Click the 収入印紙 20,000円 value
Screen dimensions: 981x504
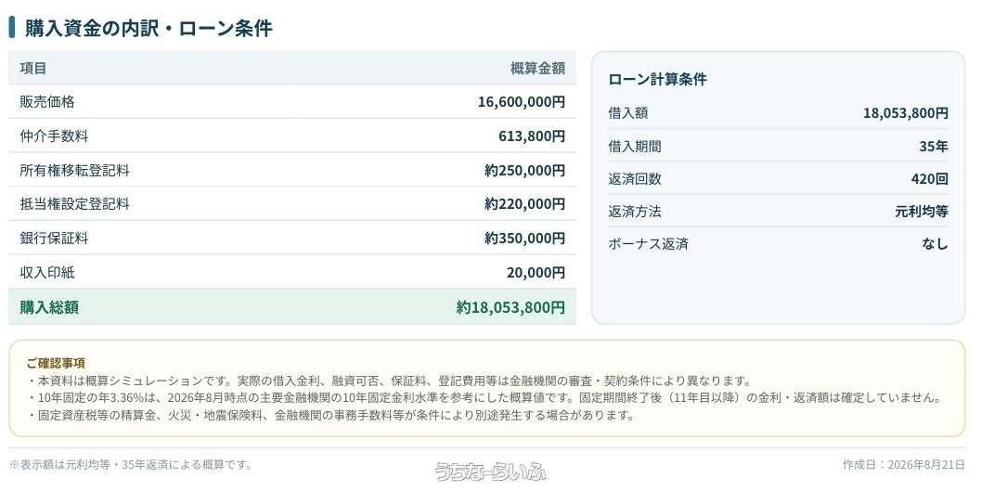pos(536,272)
